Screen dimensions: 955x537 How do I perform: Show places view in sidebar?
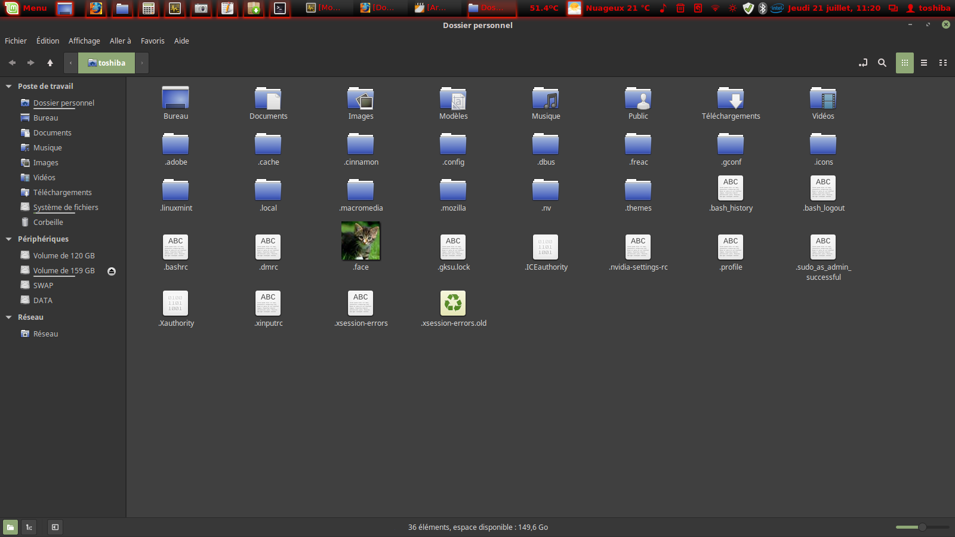coord(10,527)
